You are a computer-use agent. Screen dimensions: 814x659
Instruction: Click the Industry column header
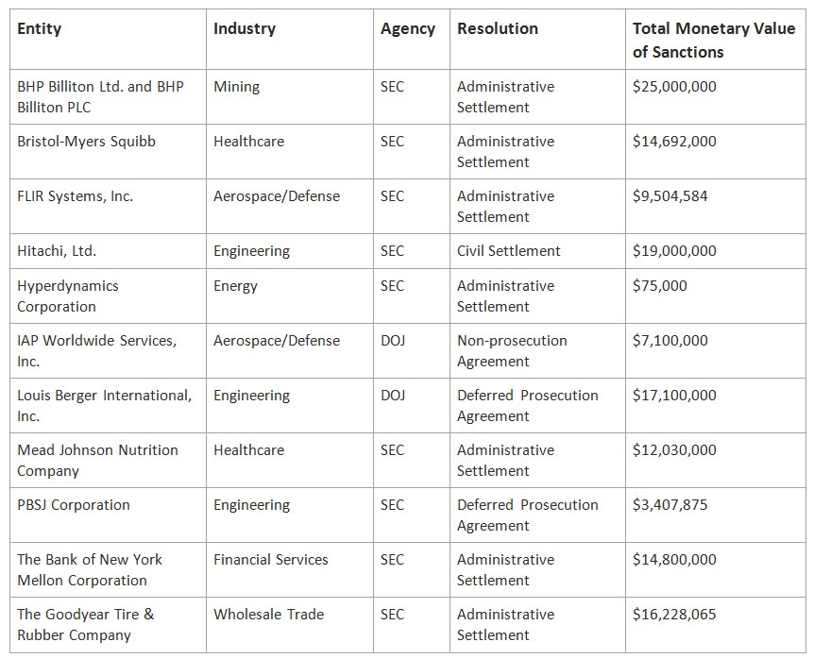tap(245, 28)
